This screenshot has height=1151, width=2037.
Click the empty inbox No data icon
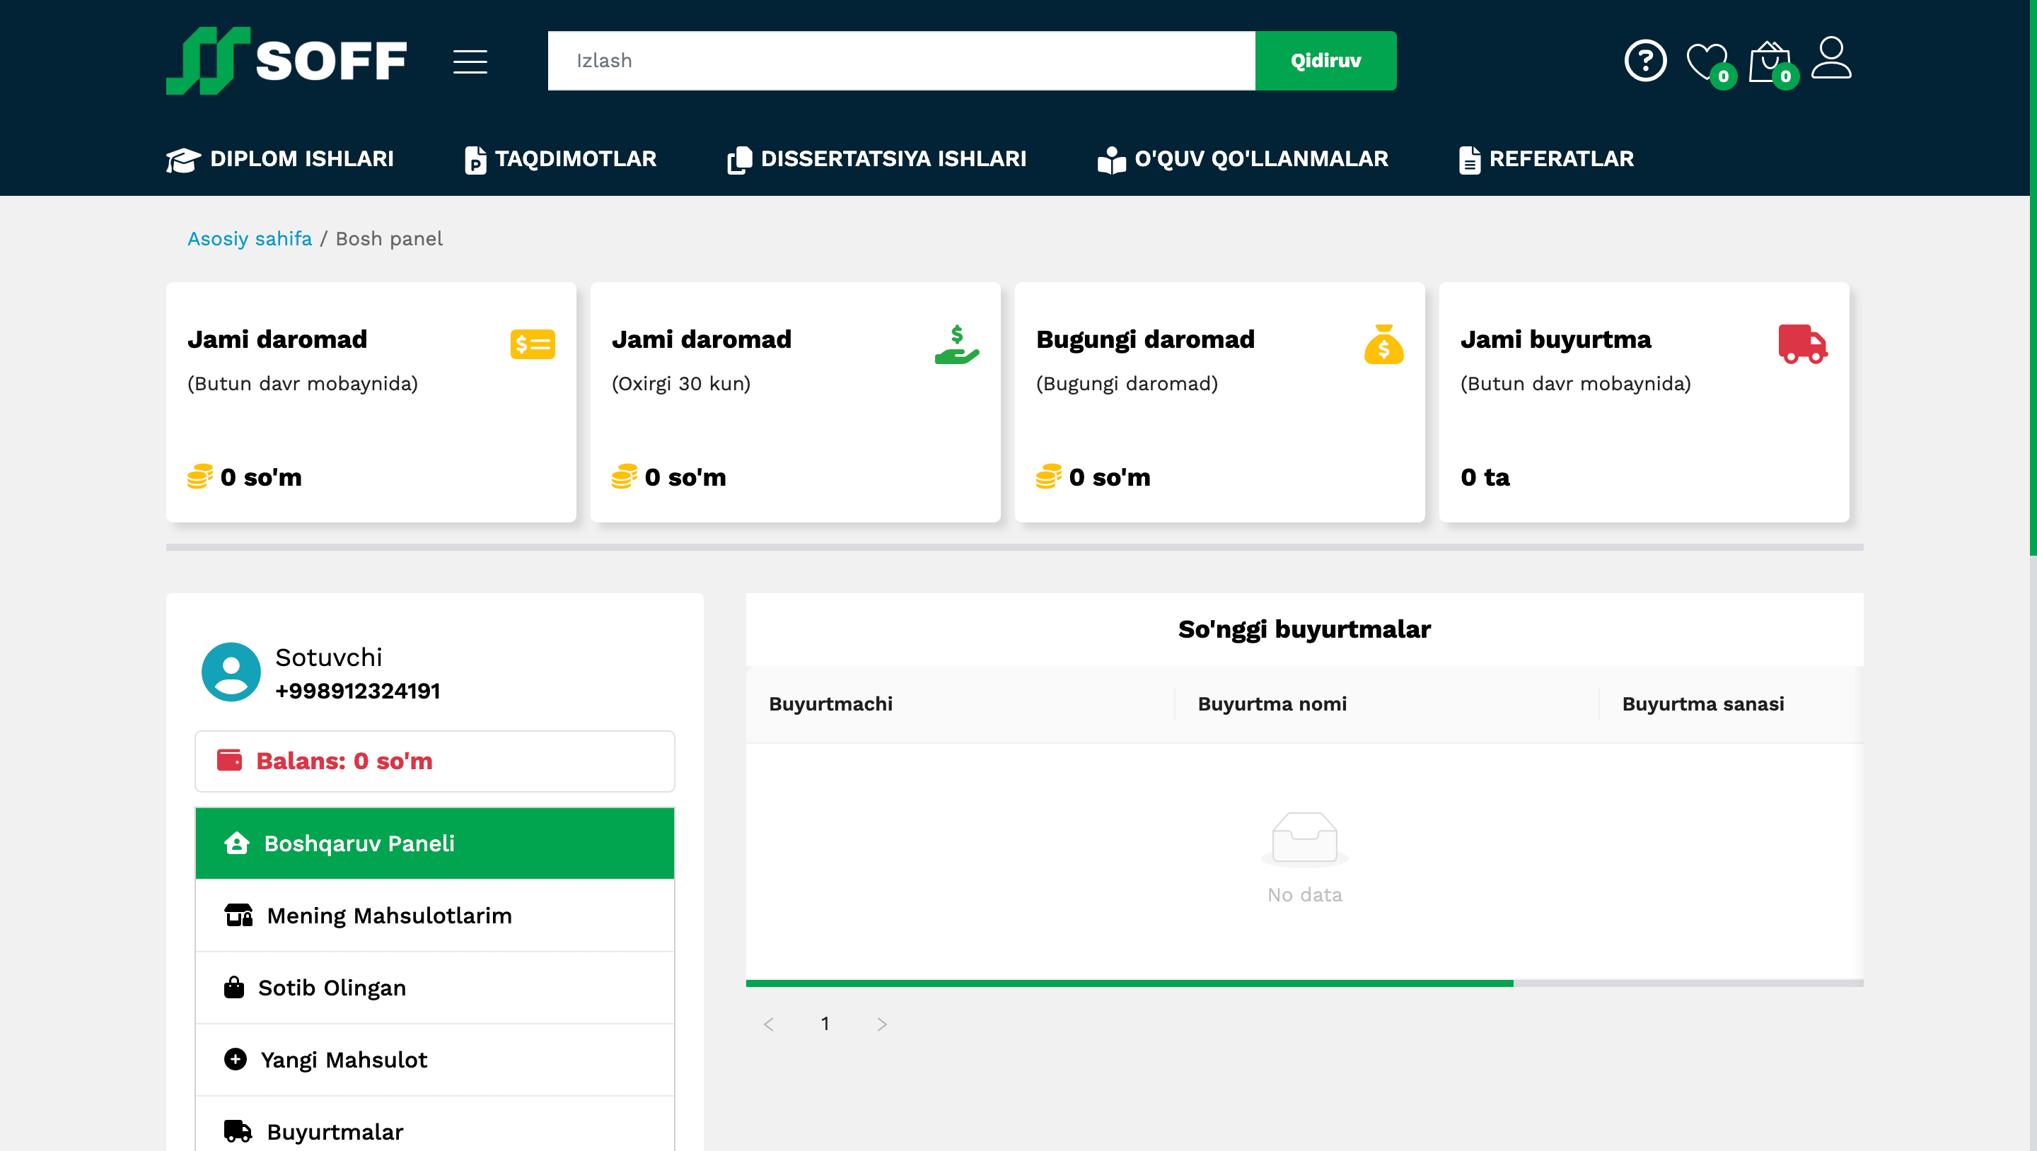tap(1304, 839)
